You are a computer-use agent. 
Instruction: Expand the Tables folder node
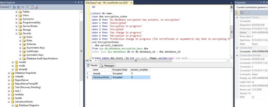coord(17,12)
